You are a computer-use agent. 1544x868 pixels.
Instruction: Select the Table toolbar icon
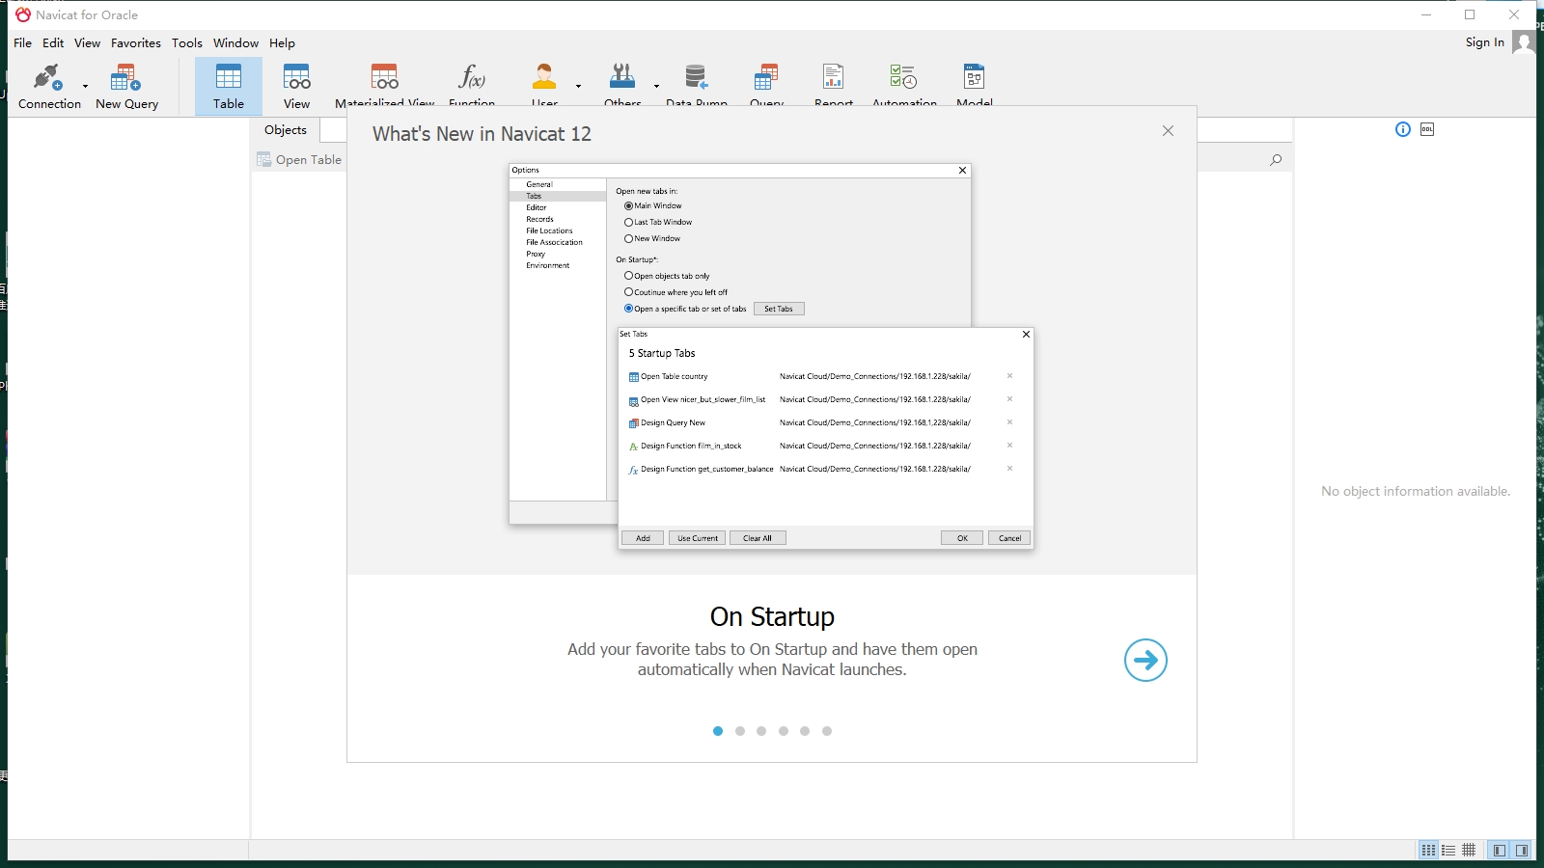click(229, 87)
